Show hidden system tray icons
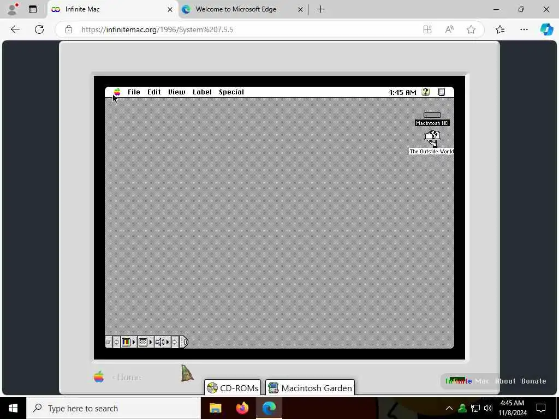This screenshot has height=419, width=559. [x=449, y=408]
